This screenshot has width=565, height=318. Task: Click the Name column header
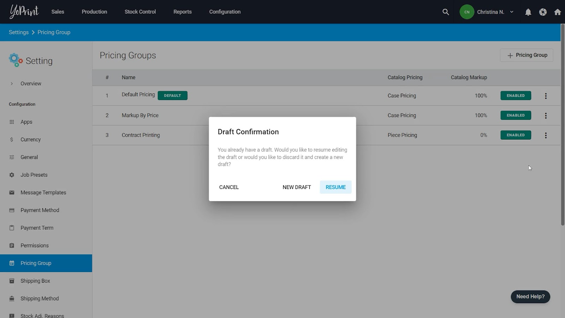[129, 77]
